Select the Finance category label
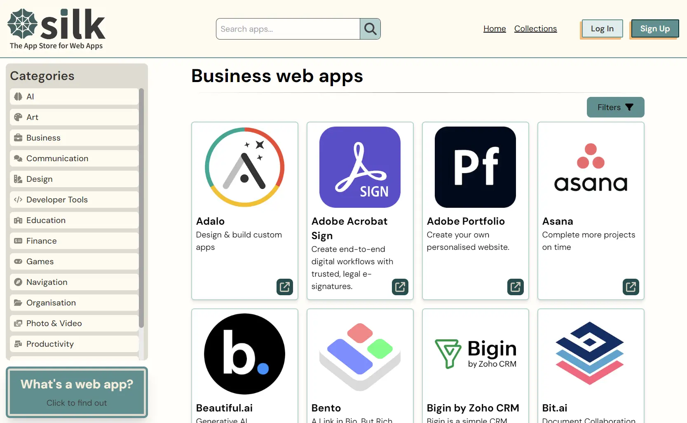687x423 pixels. click(42, 241)
